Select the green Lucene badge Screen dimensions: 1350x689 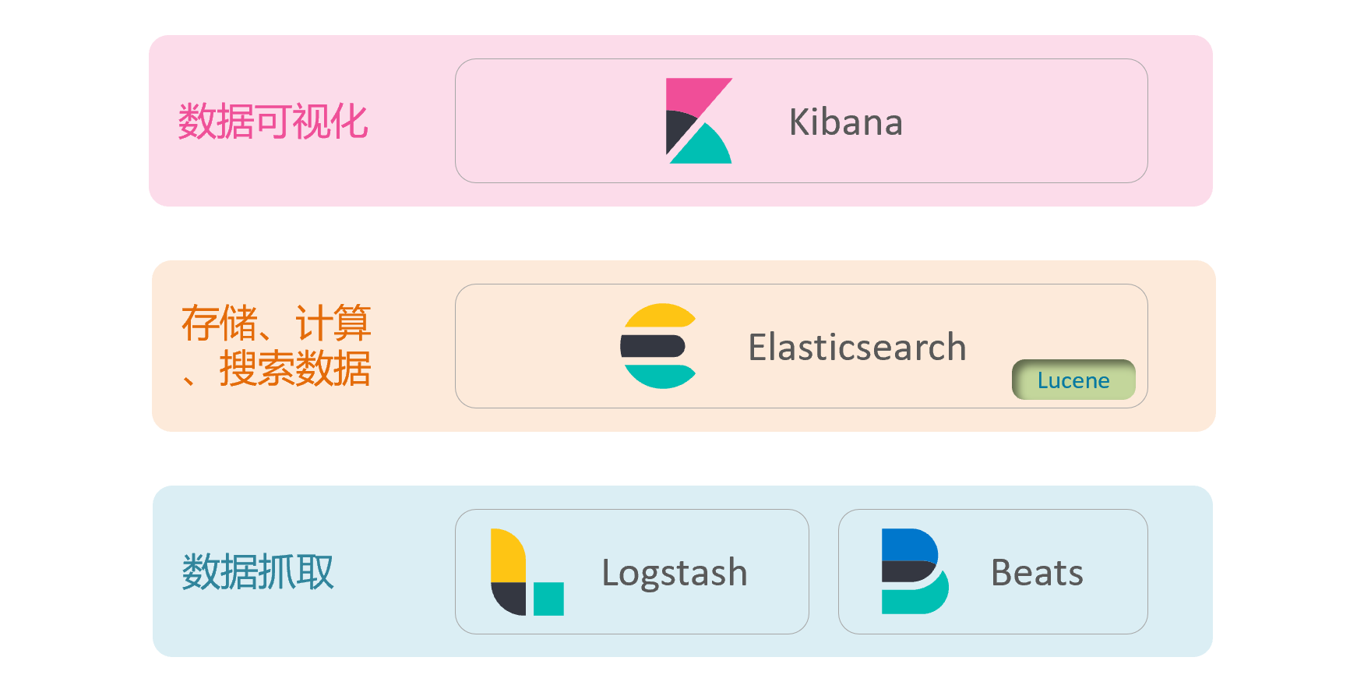(1073, 380)
